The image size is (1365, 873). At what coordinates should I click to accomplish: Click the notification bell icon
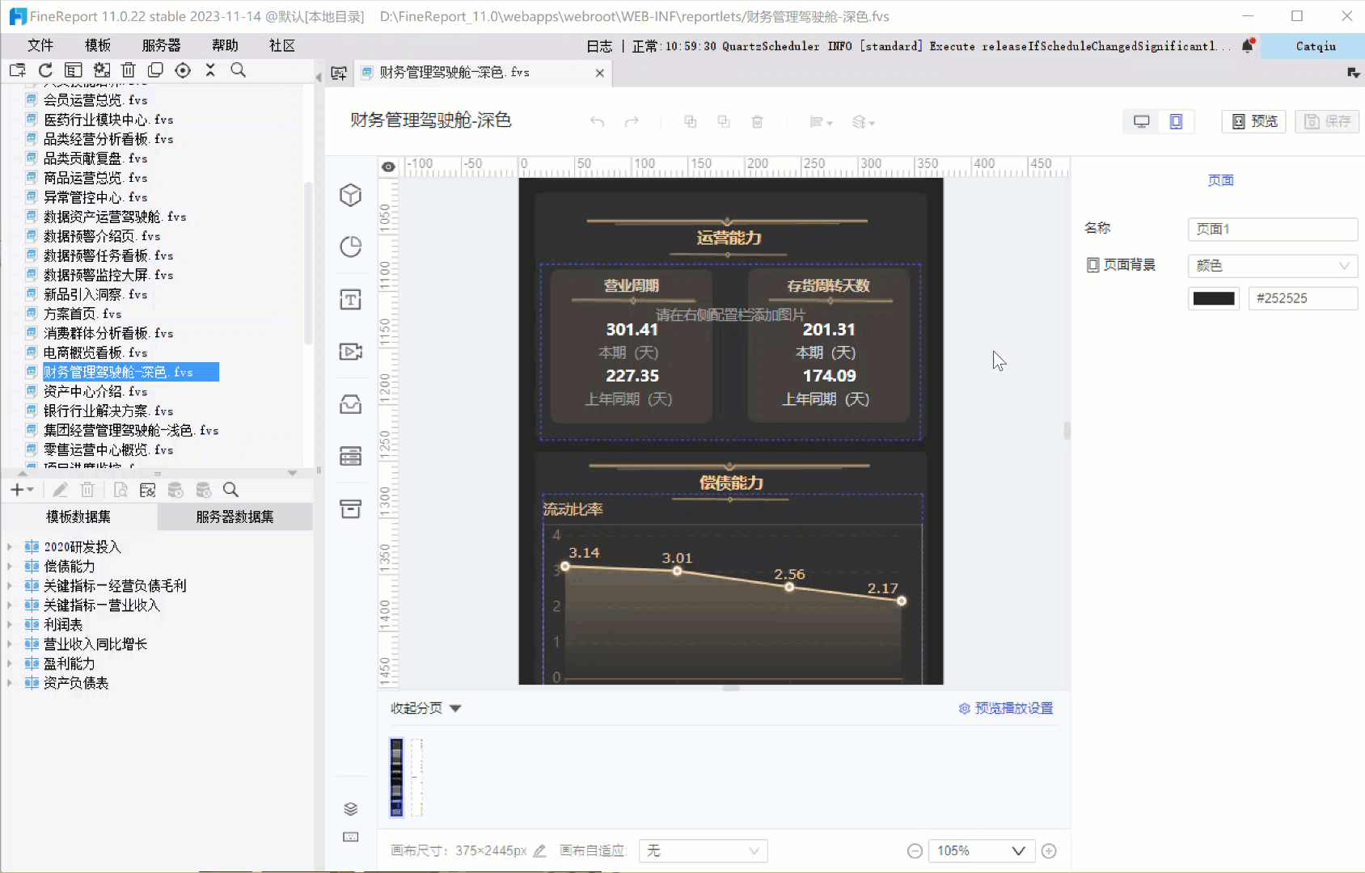(x=1248, y=46)
